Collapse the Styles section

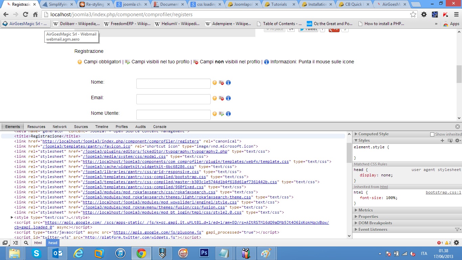(x=356, y=140)
